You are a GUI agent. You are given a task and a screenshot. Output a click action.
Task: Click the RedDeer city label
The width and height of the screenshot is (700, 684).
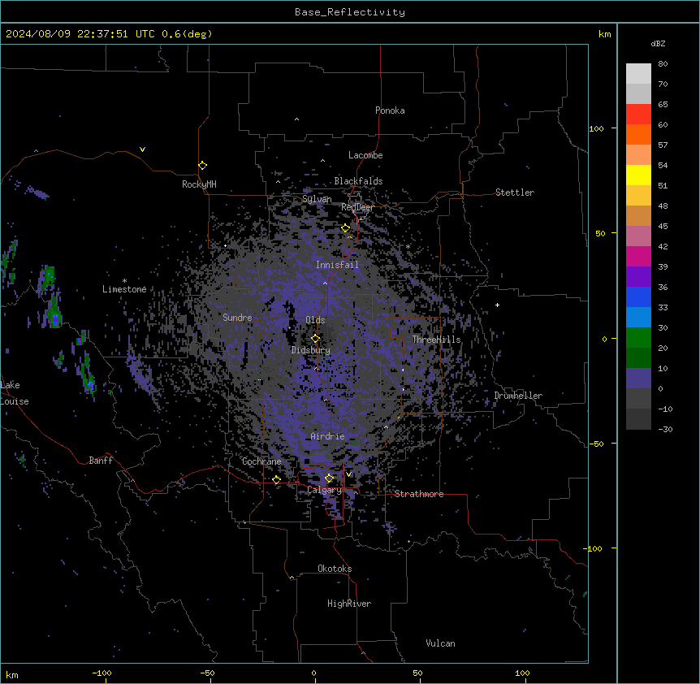(x=357, y=207)
